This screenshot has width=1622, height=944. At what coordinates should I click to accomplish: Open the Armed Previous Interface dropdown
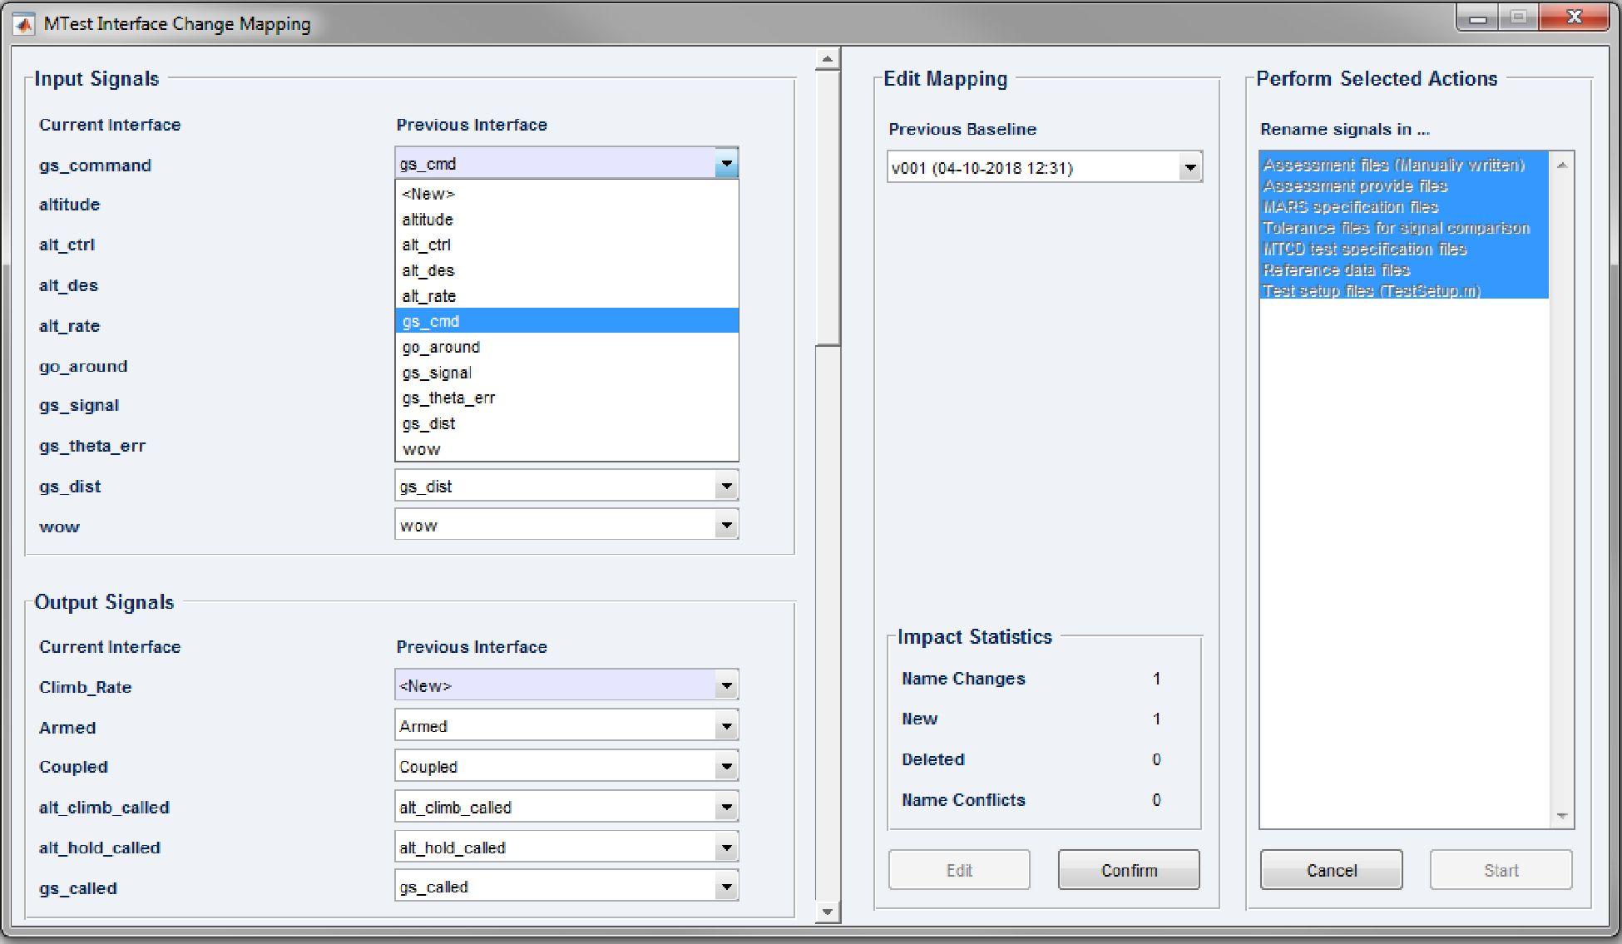coord(726,725)
